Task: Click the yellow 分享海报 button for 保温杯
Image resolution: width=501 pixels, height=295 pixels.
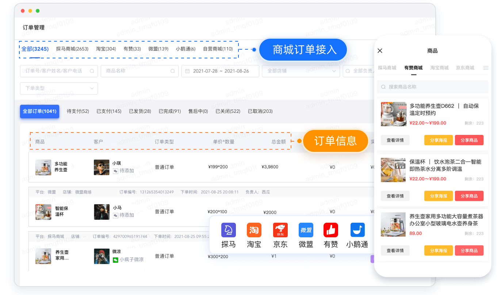Action: 438,196
